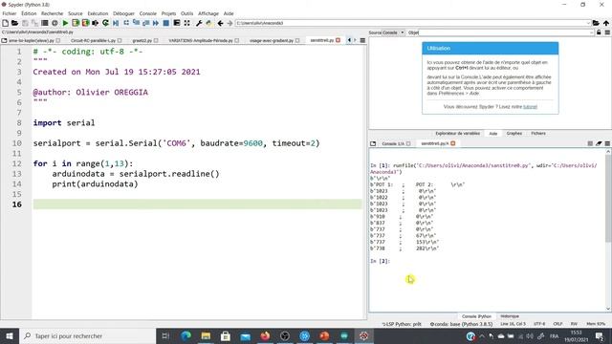Switch to the Graphes tab
The height and width of the screenshot is (344, 612).
[x=514, y=134]
